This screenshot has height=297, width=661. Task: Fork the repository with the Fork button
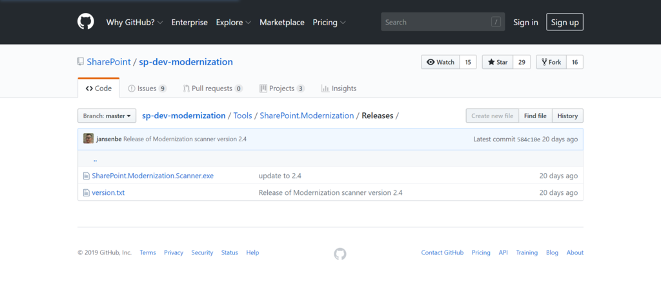tap(551, 62)
